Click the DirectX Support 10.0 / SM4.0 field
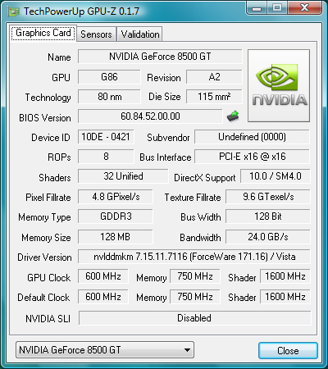Image resolution: width=328 pixels, height=369 pixels. point(276,176)
